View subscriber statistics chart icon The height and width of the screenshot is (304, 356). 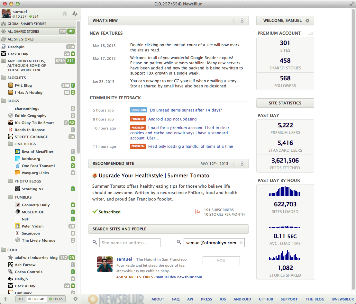pos(198,212)
